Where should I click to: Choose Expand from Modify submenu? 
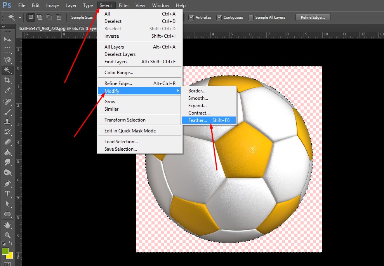click(x=209, y=106)
